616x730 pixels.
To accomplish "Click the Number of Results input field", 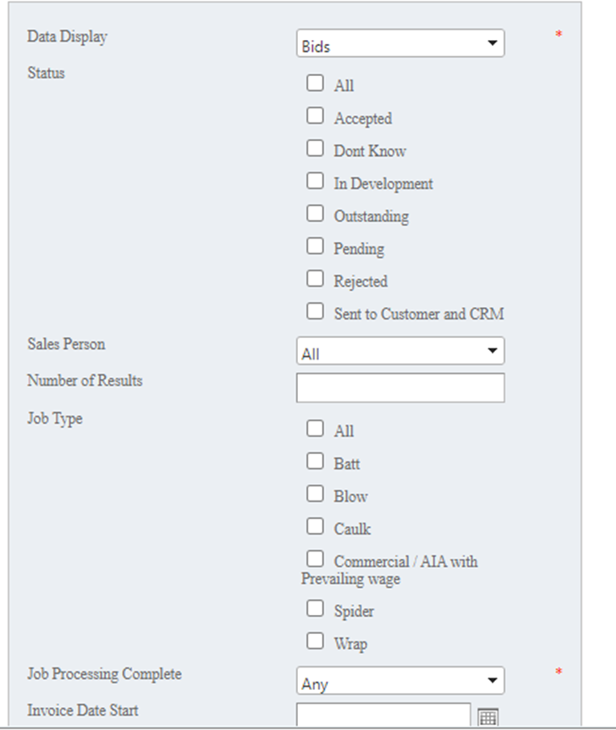I will (400, 388).
